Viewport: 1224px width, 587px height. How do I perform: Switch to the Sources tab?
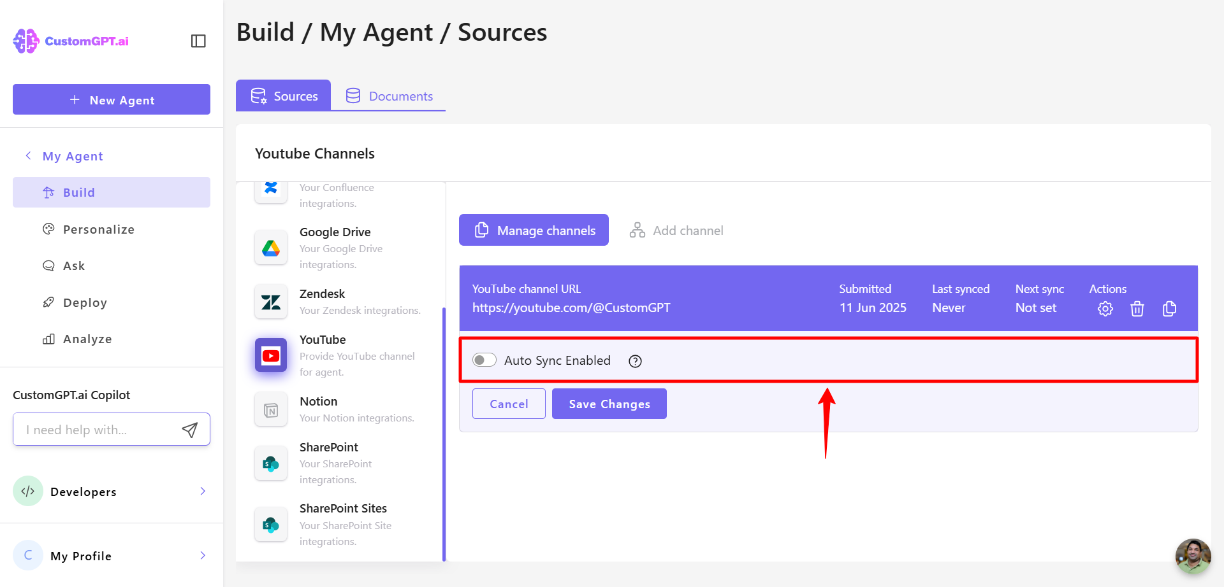pos(284,95)
